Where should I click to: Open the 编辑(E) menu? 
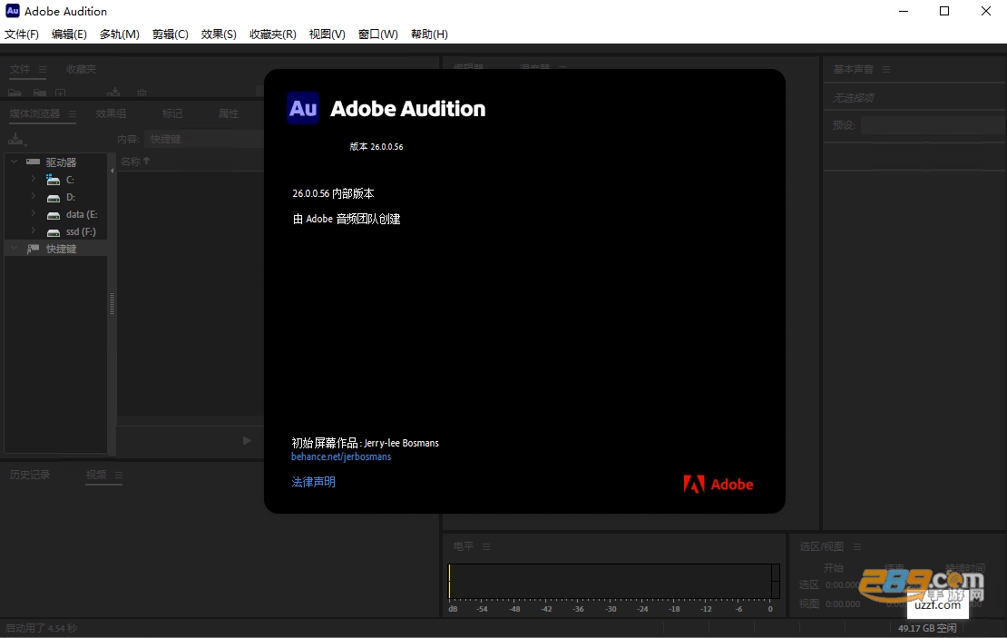point(69,34)
